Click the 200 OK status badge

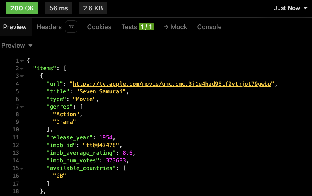coord(22,8)
